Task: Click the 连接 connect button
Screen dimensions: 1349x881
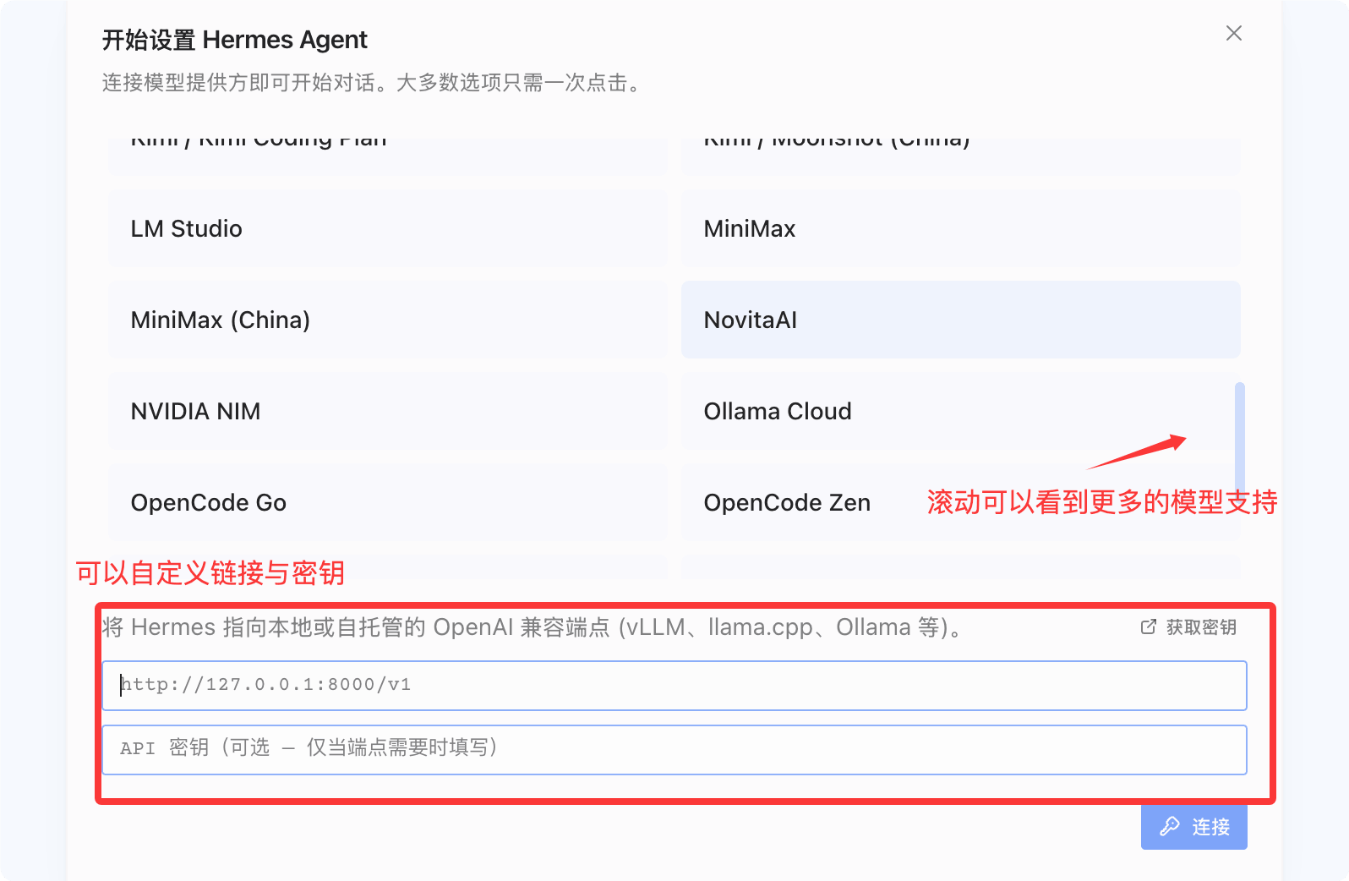Action: pos(1193,826)
